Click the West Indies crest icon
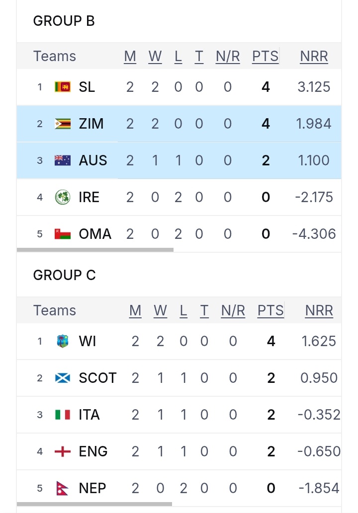Screen dimensions: 358x513 tap(63, 342)
